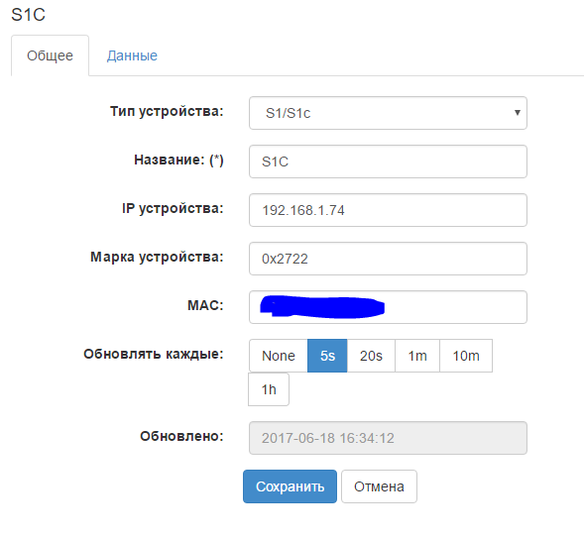The image size is (584, 537).
Task: Set update interval to None
Action: click(x=279, y=356)
